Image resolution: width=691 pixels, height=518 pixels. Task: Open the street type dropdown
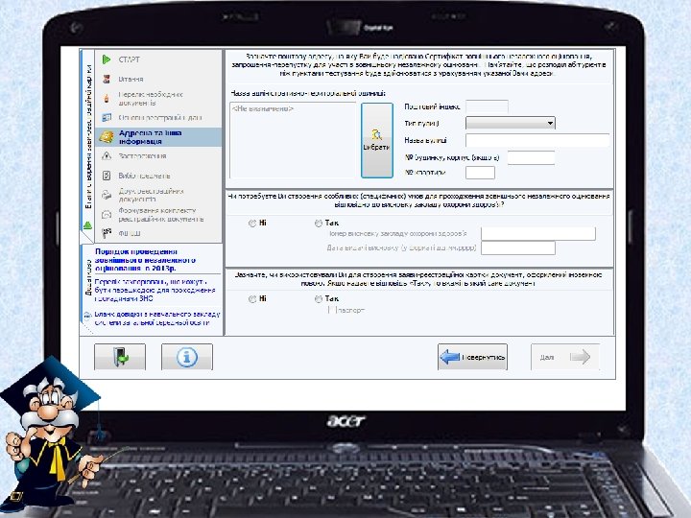[x=511, y=124]
